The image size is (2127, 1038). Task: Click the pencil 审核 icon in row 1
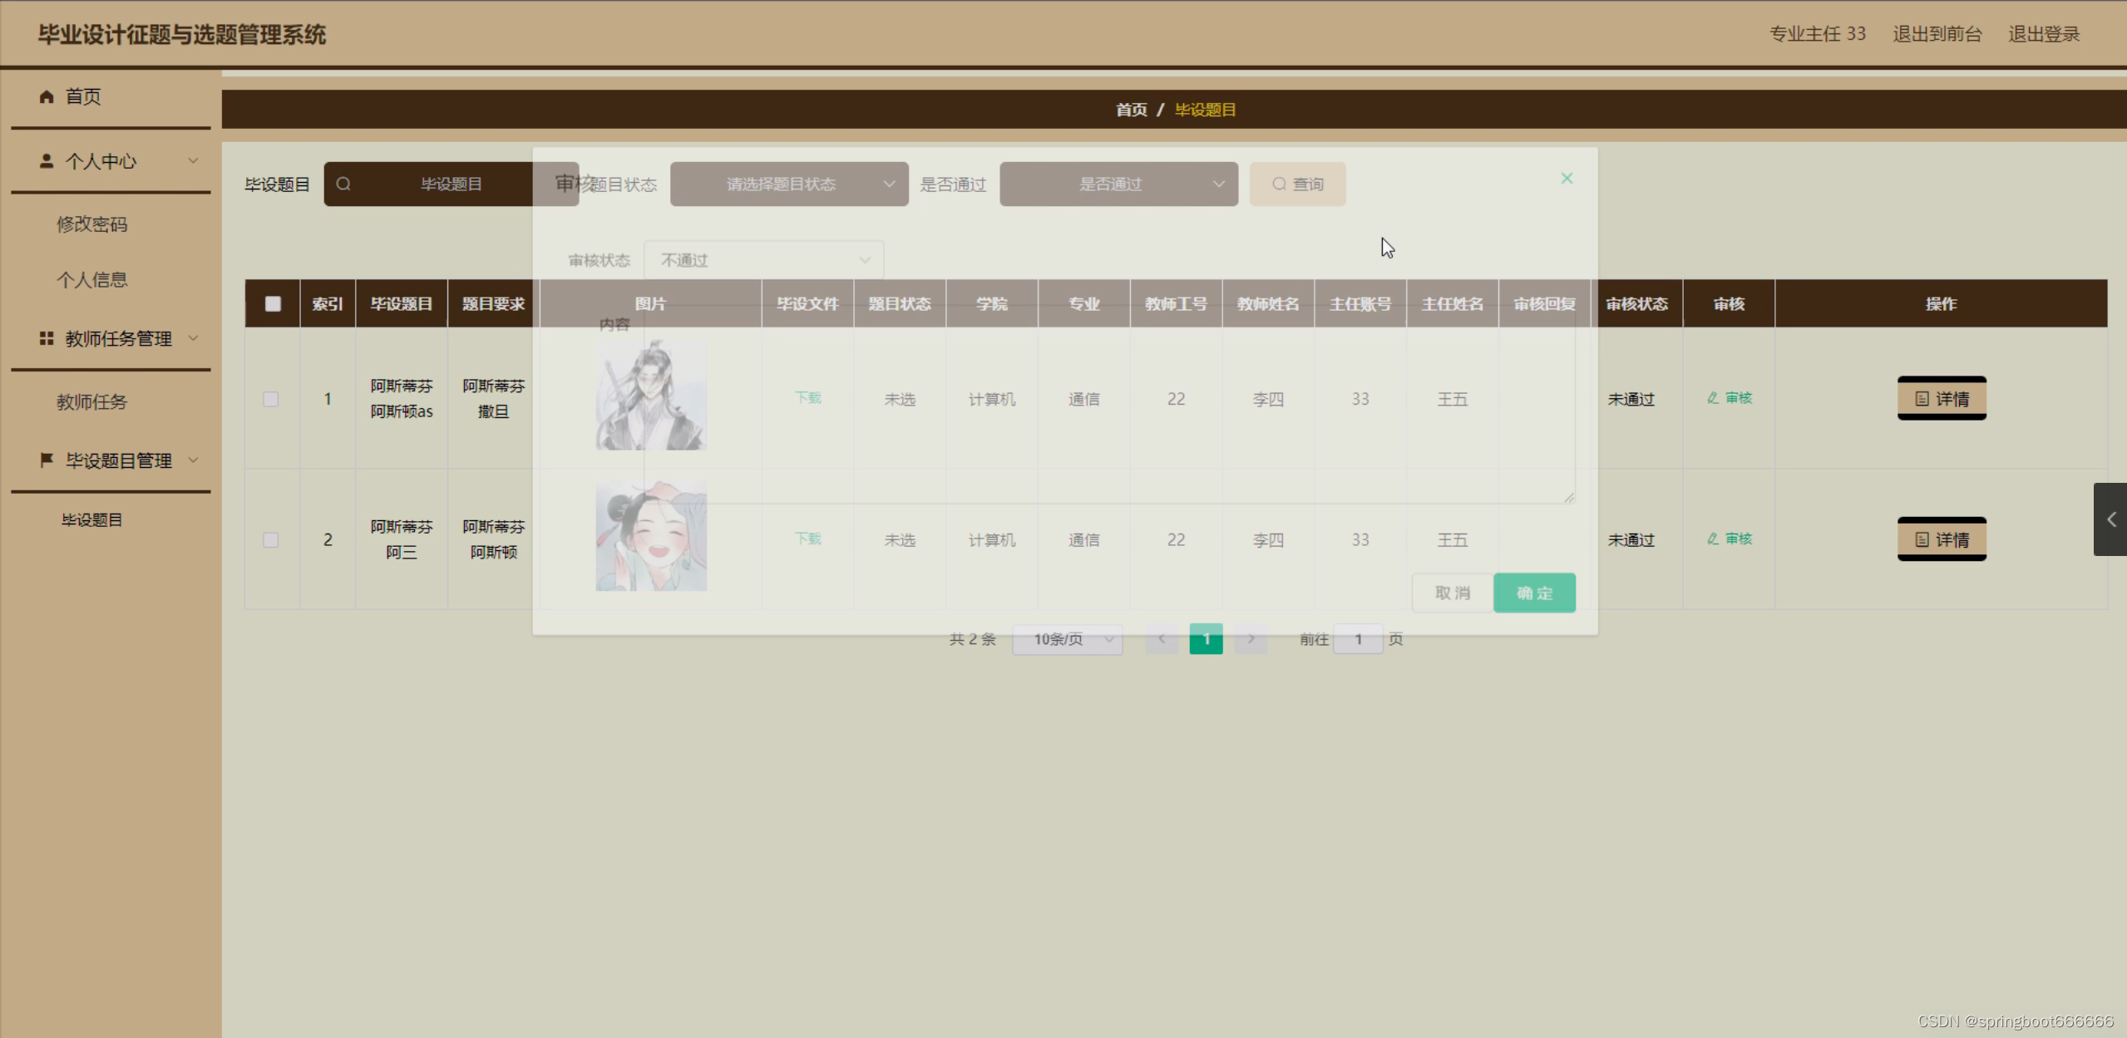(1713, 398)
